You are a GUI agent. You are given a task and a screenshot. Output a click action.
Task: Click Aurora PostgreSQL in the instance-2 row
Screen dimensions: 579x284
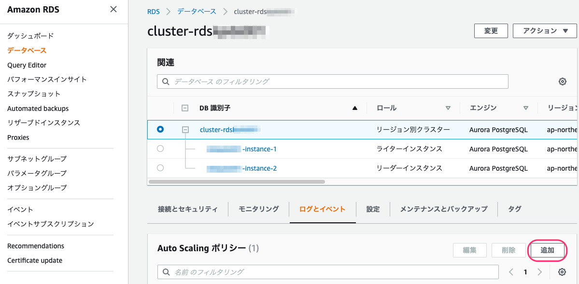[x=498, y=168]
